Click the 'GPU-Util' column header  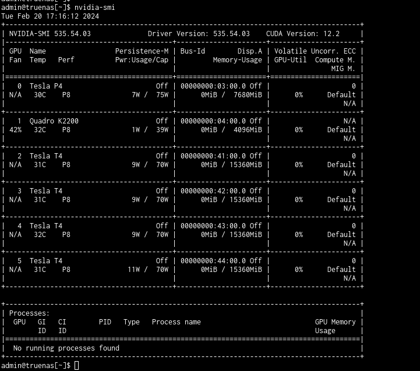click(290, 60)
